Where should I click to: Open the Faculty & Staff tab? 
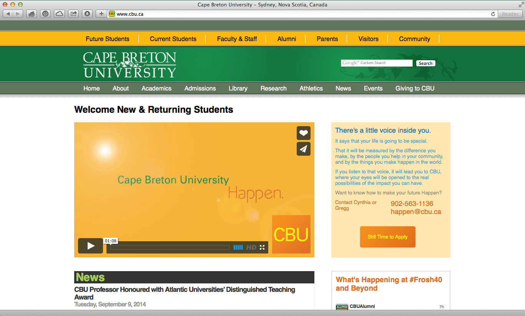[x=237, y=39]
